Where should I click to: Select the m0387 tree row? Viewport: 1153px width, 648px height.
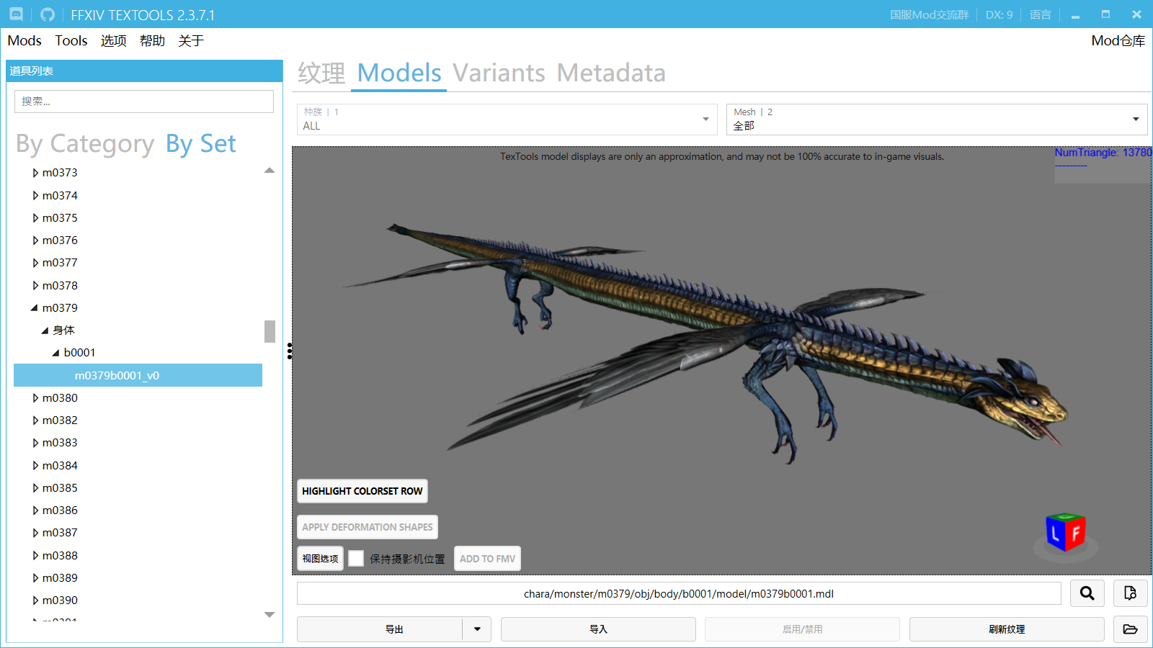pos(60,533)
